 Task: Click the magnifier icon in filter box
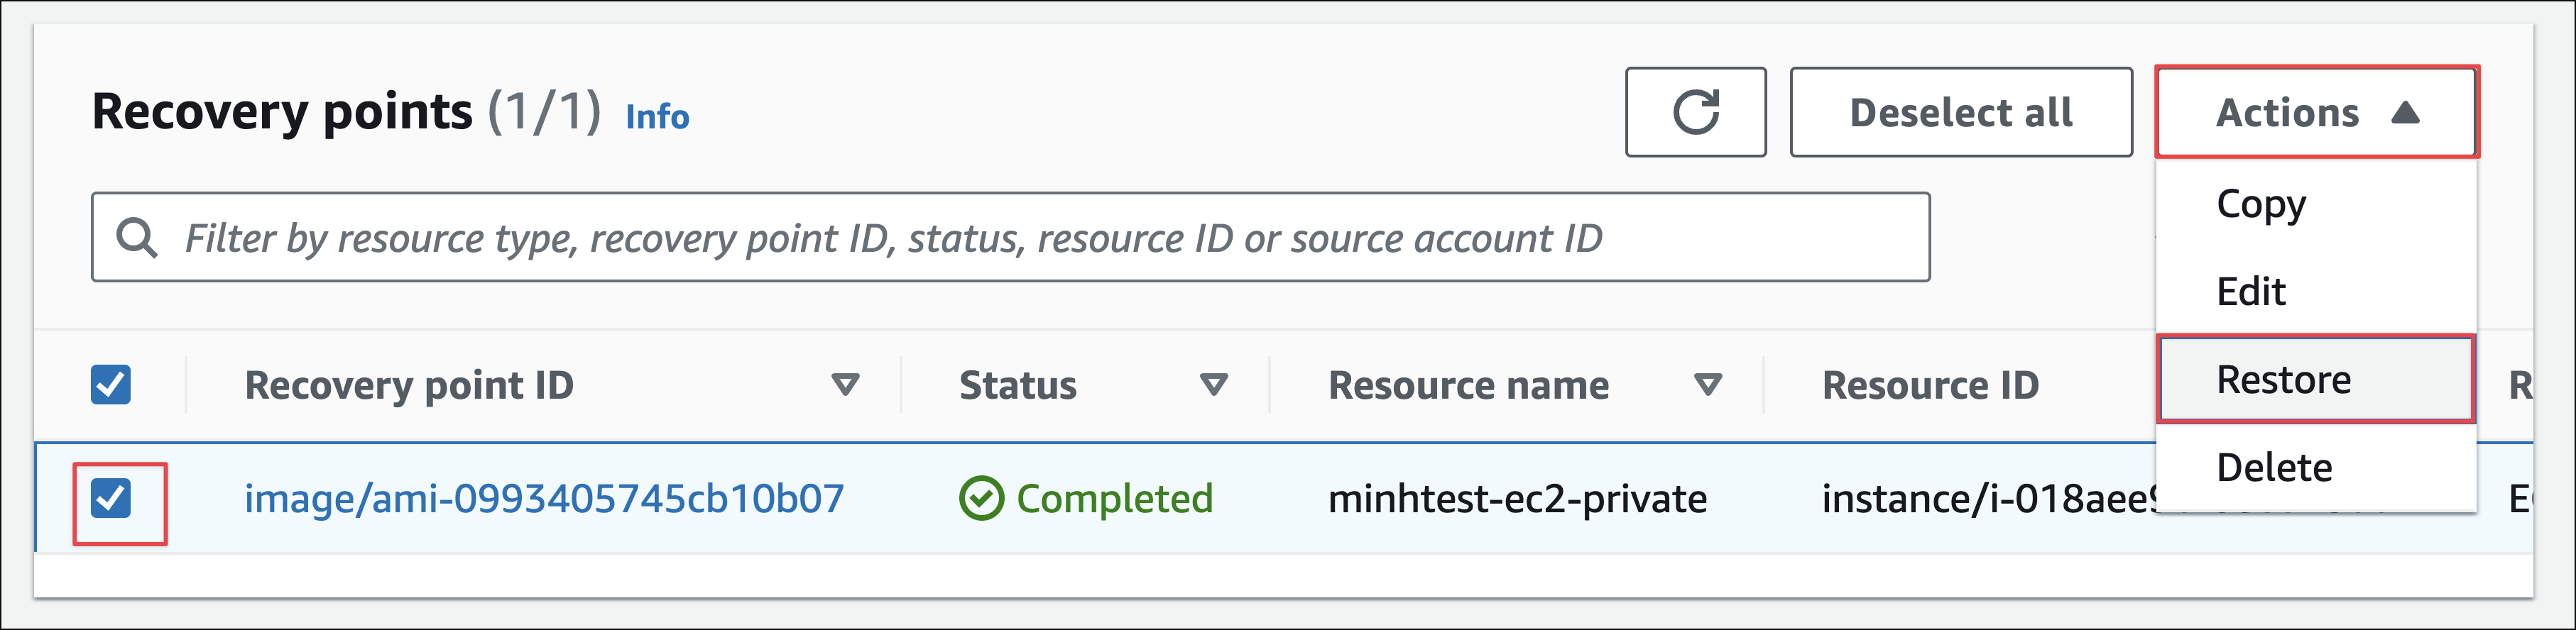[x=136, y=238]
